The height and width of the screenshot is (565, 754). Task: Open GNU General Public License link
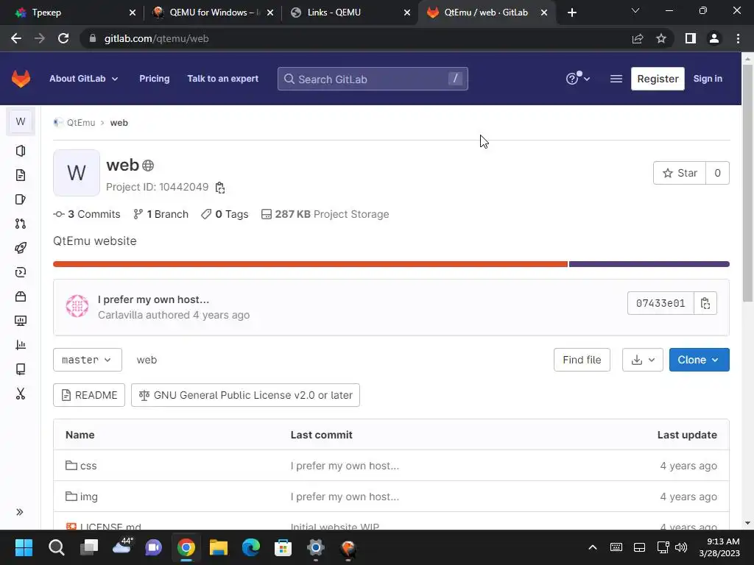click(x=245, y=395)
